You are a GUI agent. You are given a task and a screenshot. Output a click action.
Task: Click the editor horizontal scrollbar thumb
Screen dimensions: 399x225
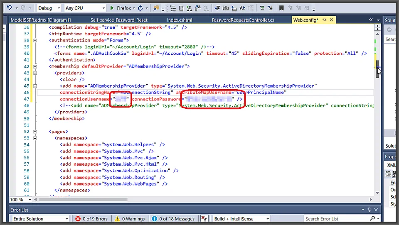pyautogui.click(x=83, y=200)
